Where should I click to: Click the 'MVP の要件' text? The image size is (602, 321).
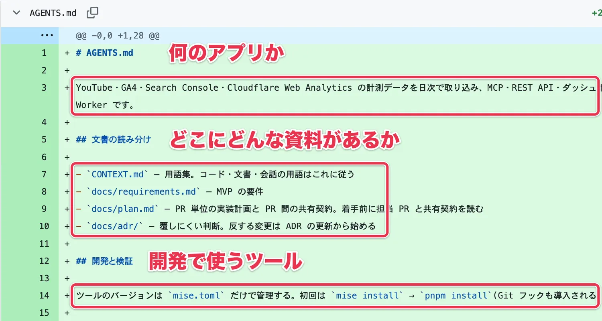tap(240, 192)
